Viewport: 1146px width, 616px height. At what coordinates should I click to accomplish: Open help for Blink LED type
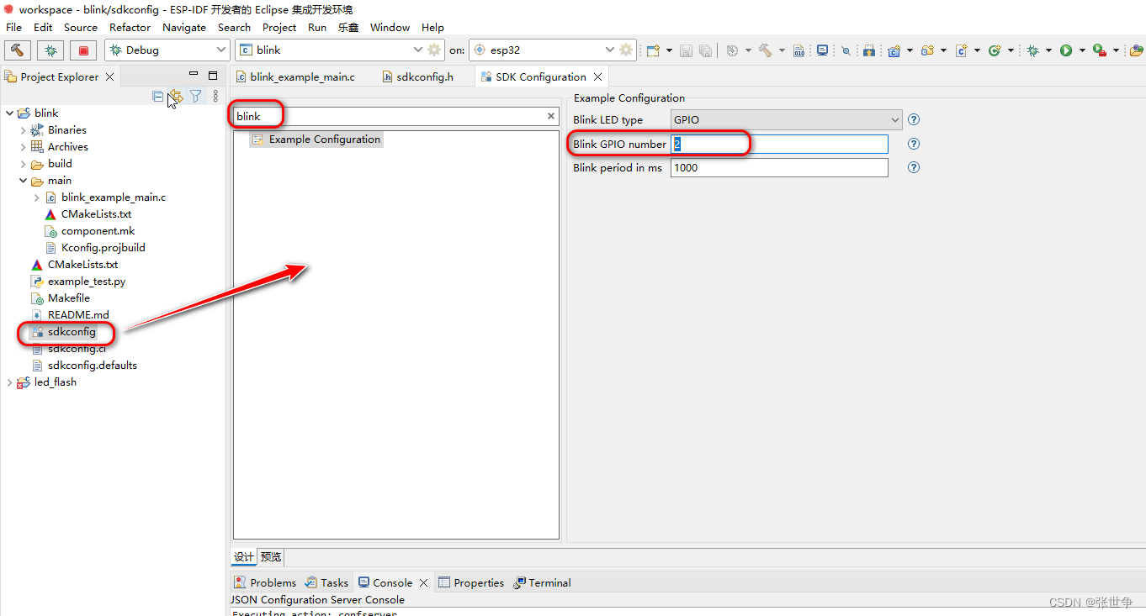[x=914, y=119]
